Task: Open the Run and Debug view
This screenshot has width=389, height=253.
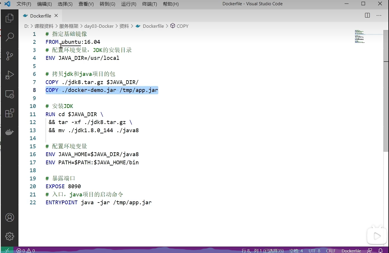Action: [9, 75]
